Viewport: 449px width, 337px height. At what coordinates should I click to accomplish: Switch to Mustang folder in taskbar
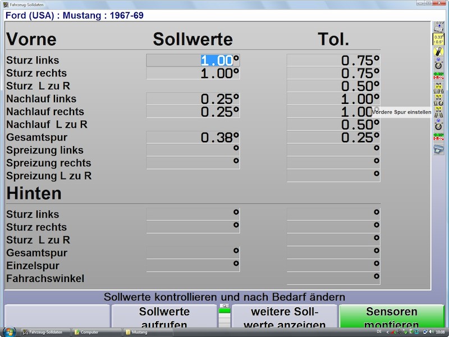(x=148, y=332)
